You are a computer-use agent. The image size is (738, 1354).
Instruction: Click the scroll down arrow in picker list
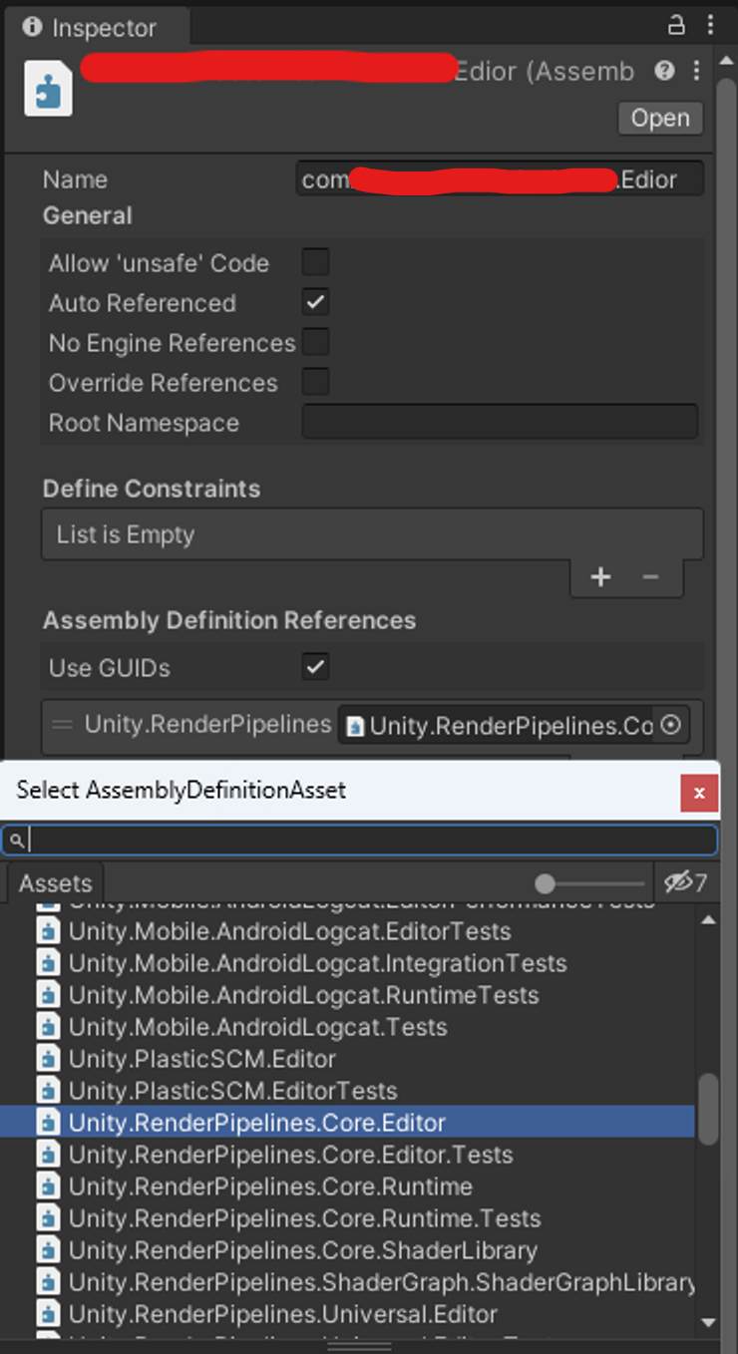click(708, 1323)
